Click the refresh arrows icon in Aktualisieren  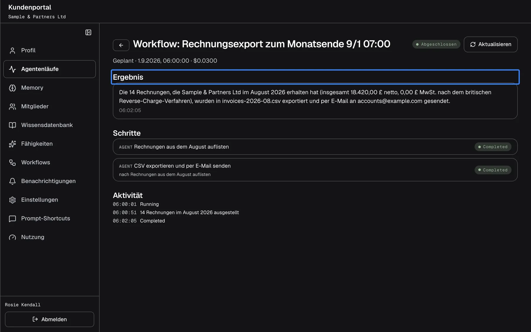point(473,44)
